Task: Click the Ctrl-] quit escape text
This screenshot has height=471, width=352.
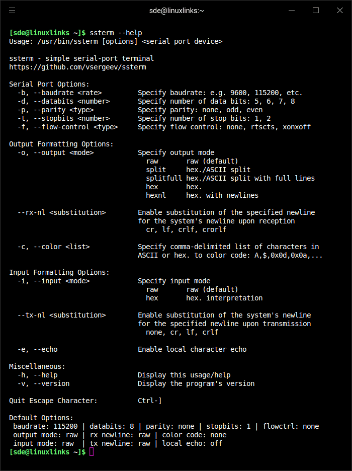Action: pyautogui.click(x=150, y=401)
